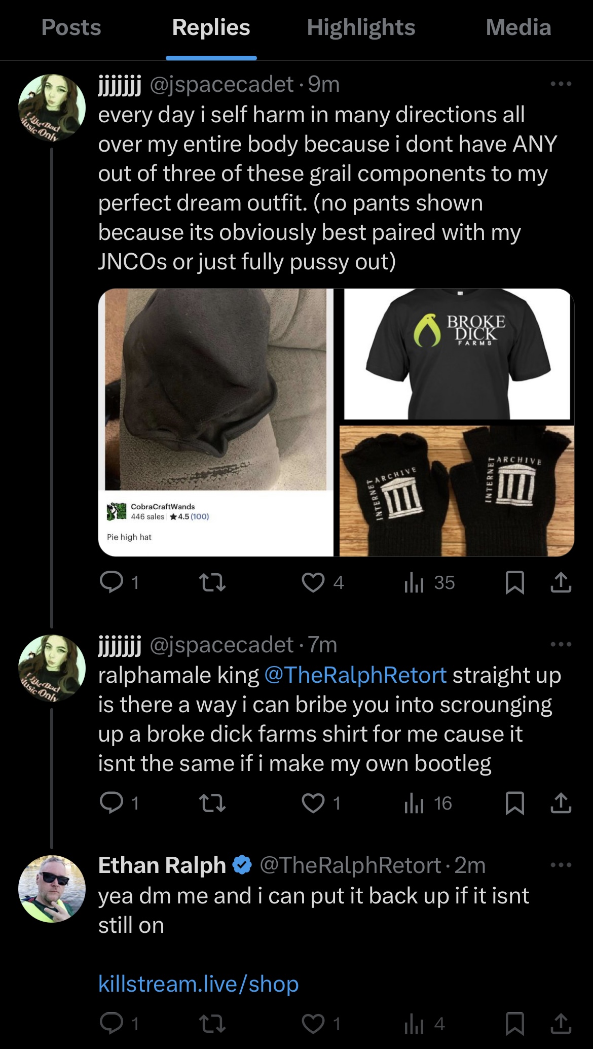Image resolution: width=593 pixels, height=1049 pixels.
Task: Share Ethan Ralph's reply
Action: (561, 1024)
